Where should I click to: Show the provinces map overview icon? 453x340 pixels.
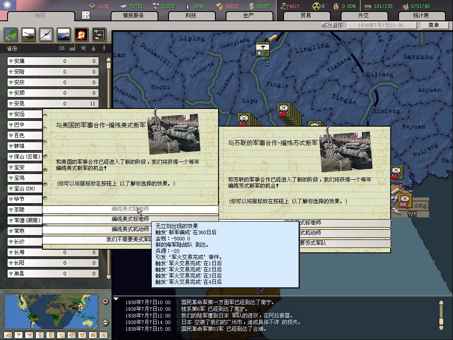coord(11,34)
